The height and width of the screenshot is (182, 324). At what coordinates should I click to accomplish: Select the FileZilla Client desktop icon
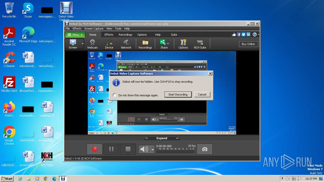(x=9, y=84)
